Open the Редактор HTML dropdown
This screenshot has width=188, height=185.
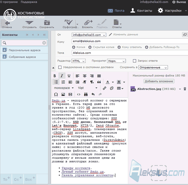(x=78, y=61)
